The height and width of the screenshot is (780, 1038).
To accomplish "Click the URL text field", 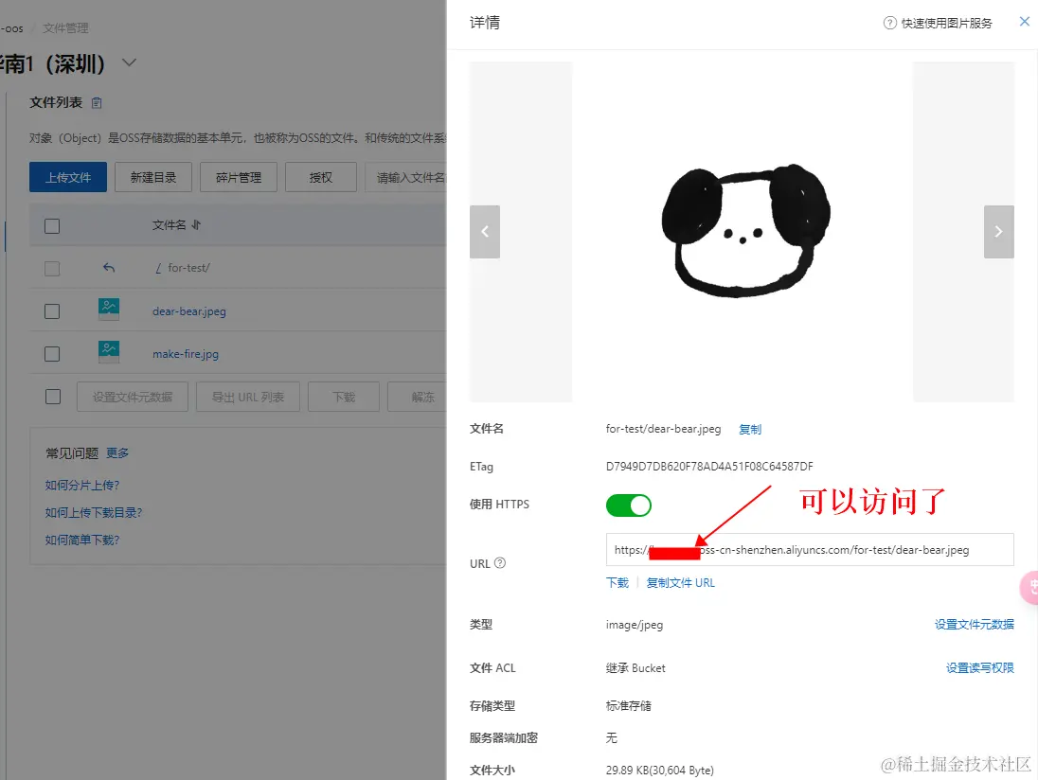I will coord(810,550).
